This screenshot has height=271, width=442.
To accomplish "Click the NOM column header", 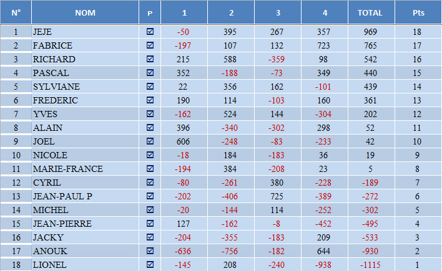I will pos(85,12).
